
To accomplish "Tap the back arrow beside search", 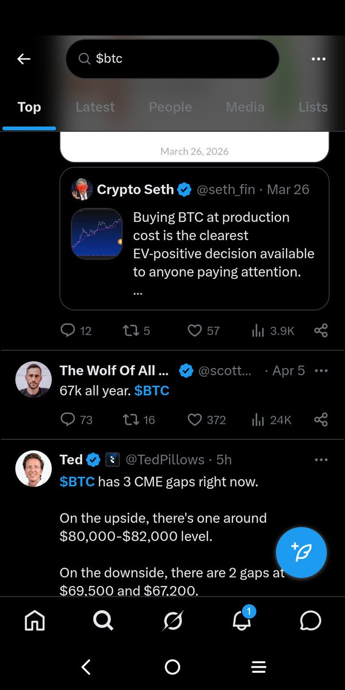I will [24, 59].
